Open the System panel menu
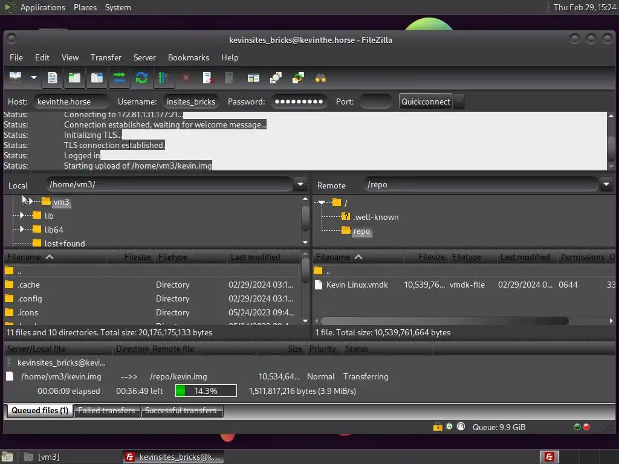Image resolution: width=619 pixels, height=464 pixels. click(x=118, y=7)
